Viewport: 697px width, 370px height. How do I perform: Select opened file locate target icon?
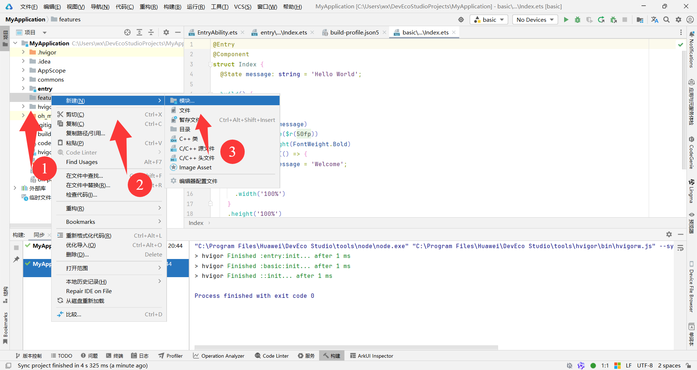pyautogui.click(x=127, y=32)
